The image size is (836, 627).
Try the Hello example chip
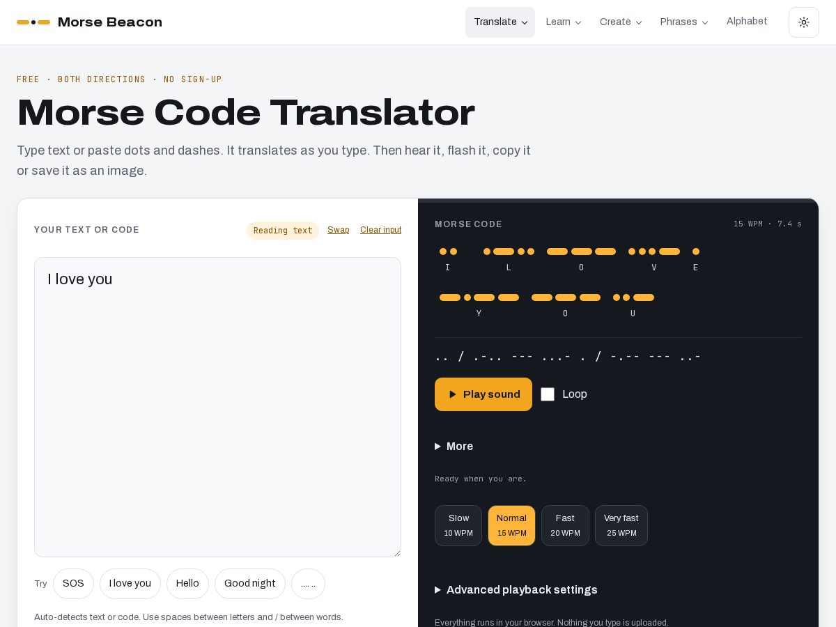click(x=187, y=584)
